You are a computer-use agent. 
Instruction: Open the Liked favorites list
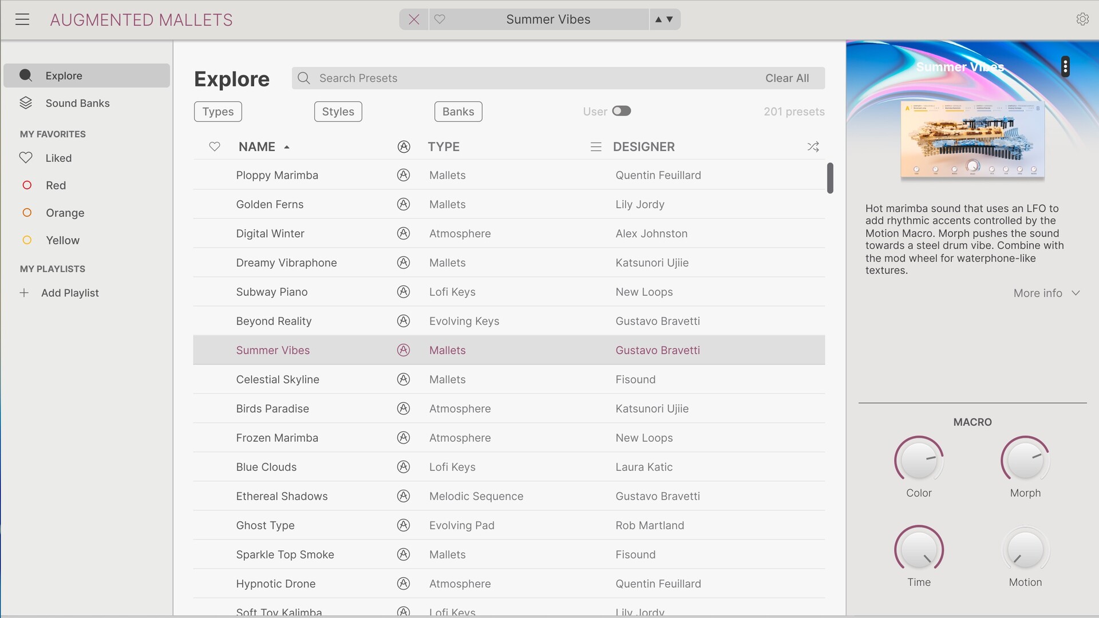[58, 158]
